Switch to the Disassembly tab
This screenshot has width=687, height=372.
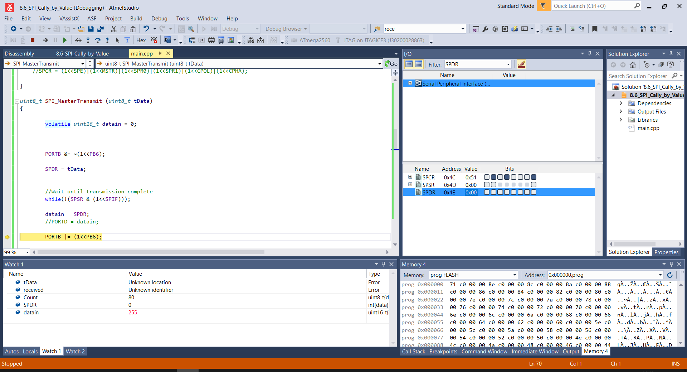pos(19,54)
